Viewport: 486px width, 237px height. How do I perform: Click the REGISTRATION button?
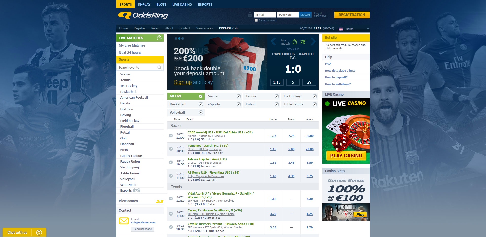[352, 15]
